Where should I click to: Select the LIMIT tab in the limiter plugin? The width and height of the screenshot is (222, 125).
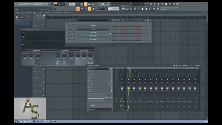pyautogui.click(x=37, y=64)
